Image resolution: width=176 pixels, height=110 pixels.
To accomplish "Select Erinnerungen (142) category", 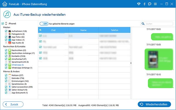I will tap(20, 81).
